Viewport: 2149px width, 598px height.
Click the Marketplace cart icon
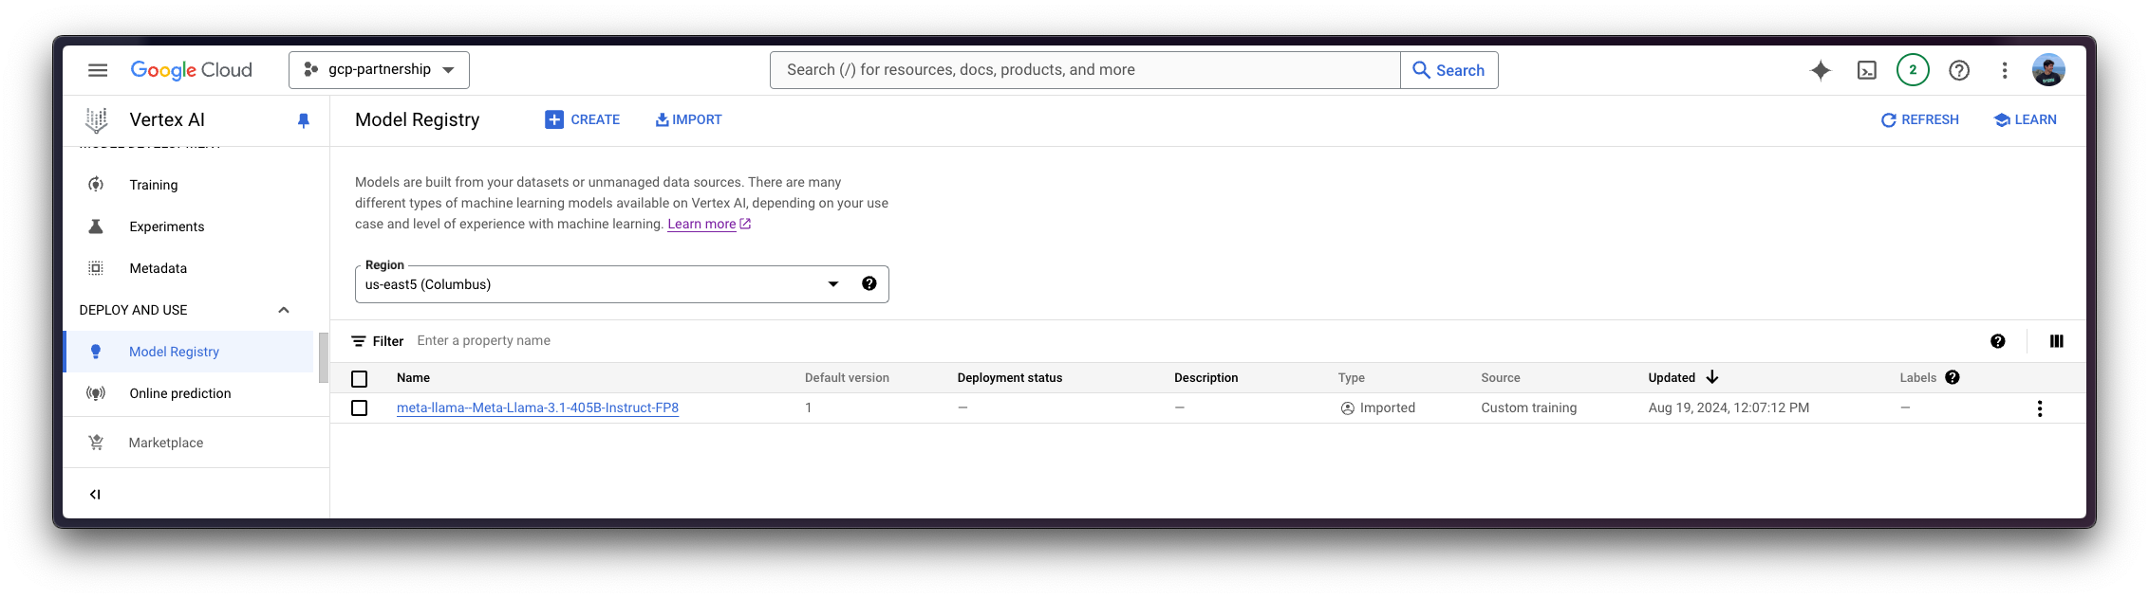[96, 442]
